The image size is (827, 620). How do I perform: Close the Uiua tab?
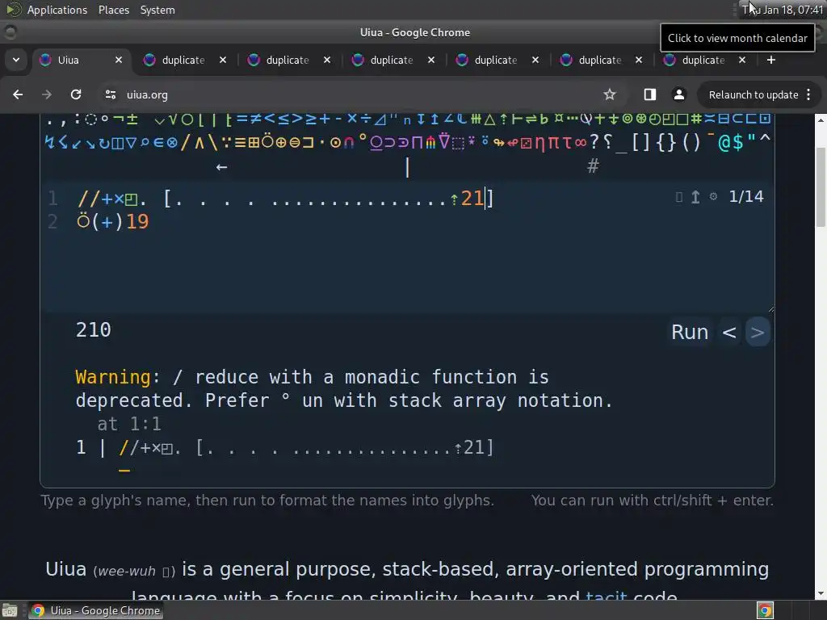click(119, 60)
